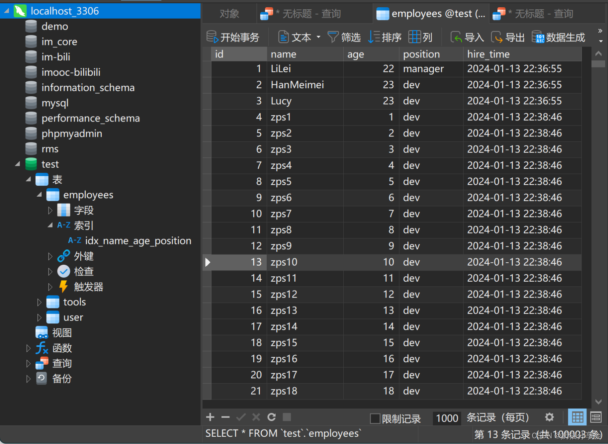Screen dimensions: 608x444
Task: Collapse the test database node
Action: pyautogui.click(x=17, y=164)
